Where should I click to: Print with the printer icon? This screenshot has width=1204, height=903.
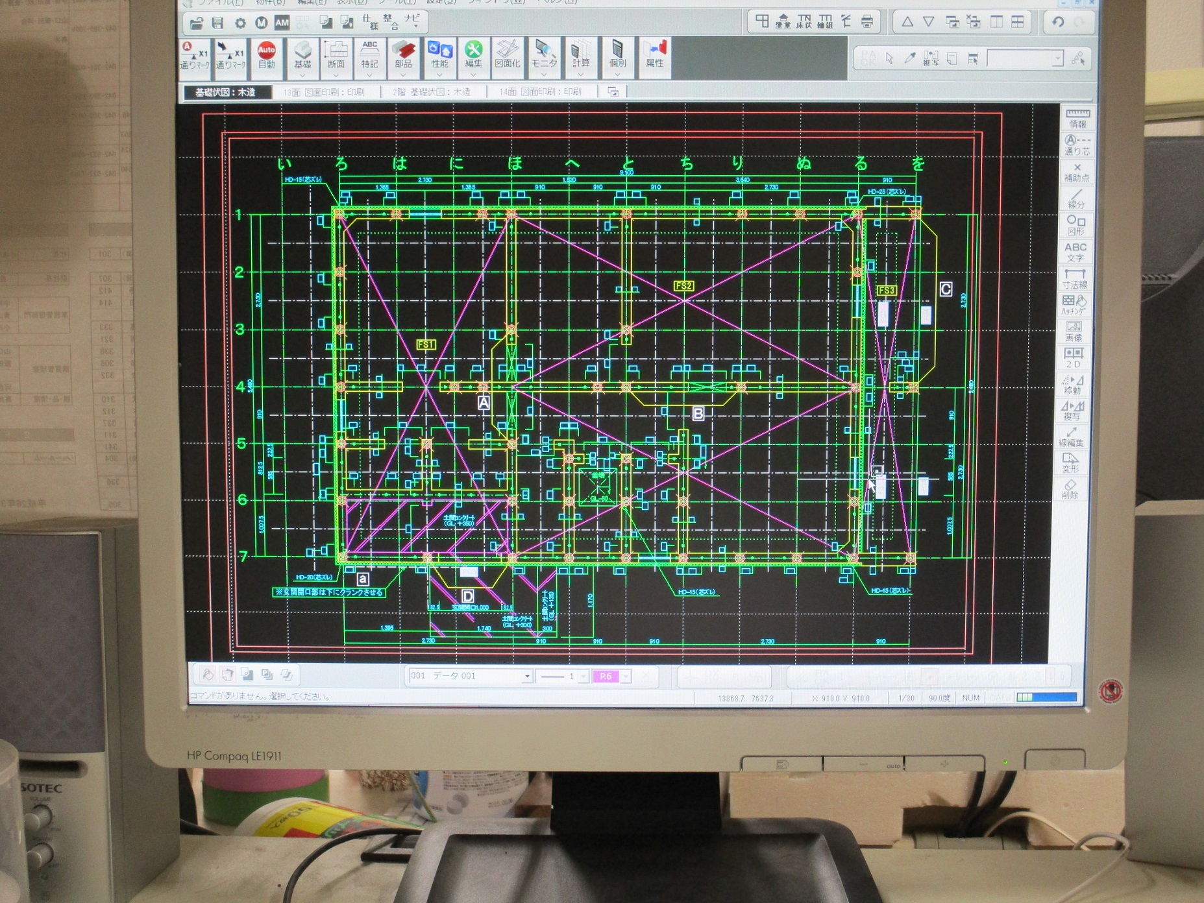867,21
